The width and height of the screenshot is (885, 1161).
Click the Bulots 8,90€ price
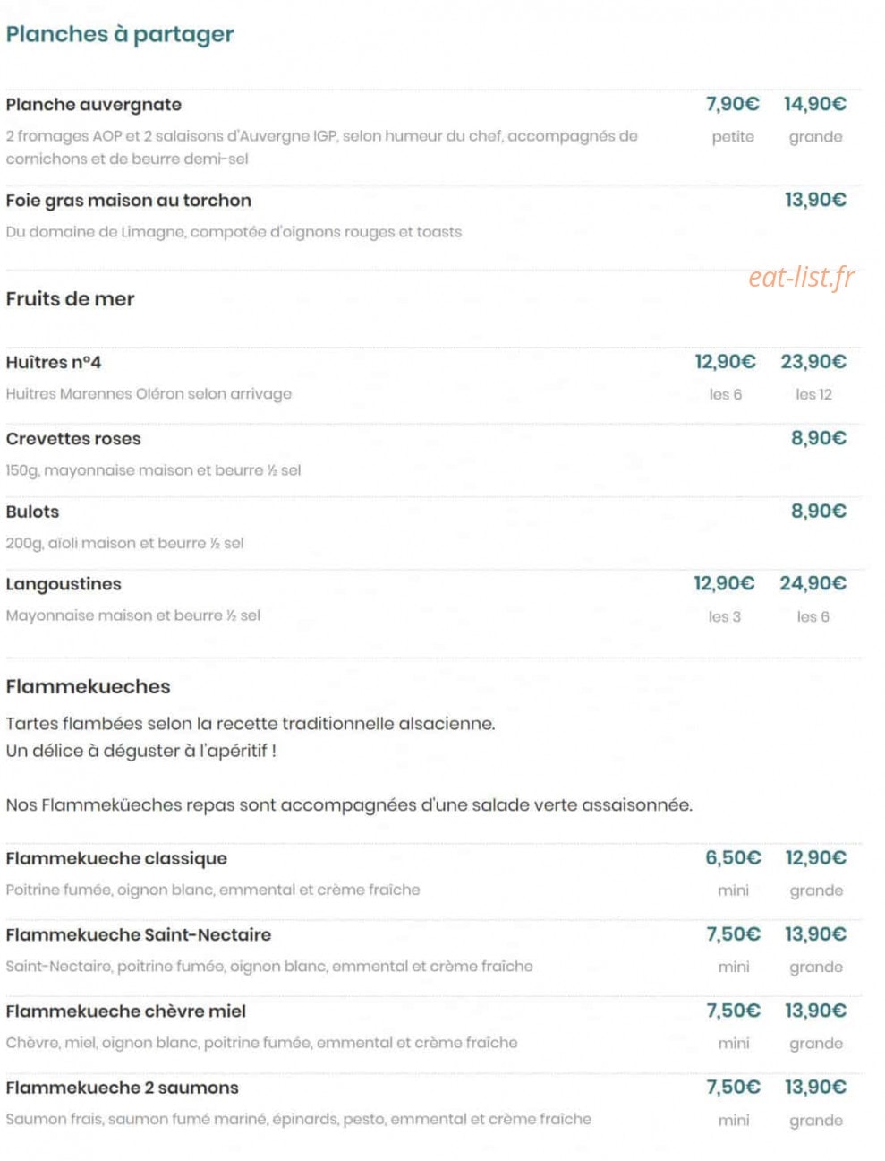click(819, 512)
